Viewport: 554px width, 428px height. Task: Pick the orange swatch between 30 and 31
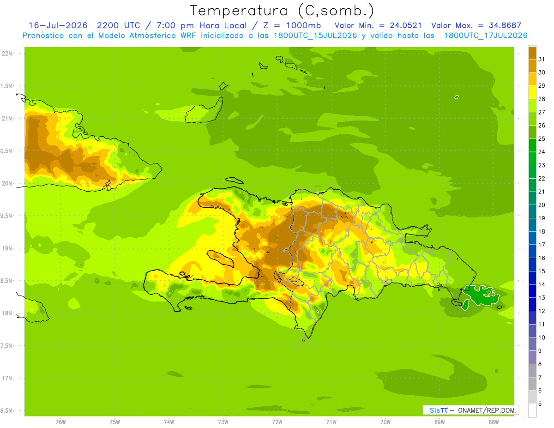(x=532, y=66)
